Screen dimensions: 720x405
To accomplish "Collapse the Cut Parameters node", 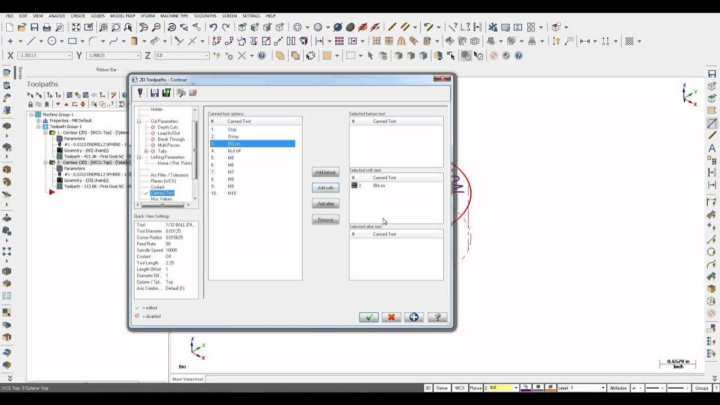I will coord(139,121).
